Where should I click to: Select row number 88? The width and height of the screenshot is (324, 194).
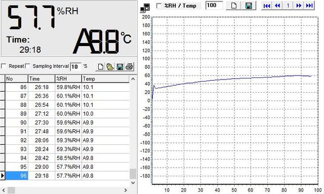tap(17, 105)
